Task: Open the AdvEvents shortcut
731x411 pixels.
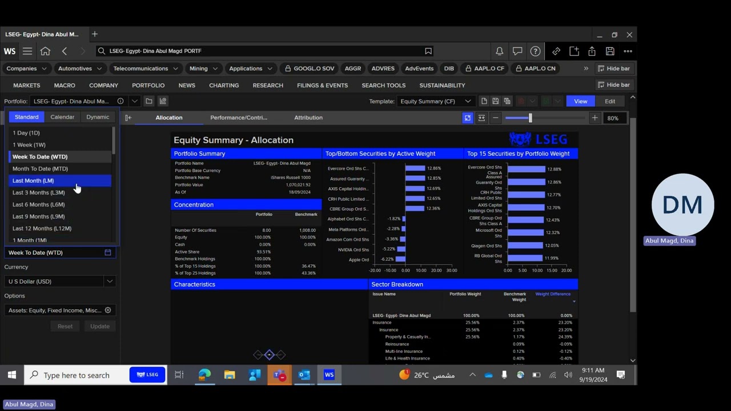Action: pos(419,68)
